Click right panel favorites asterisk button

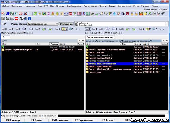163,41
